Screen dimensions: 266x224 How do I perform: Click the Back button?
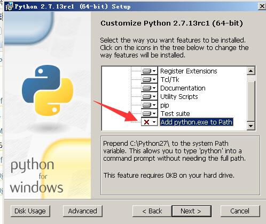coord(152,211)
